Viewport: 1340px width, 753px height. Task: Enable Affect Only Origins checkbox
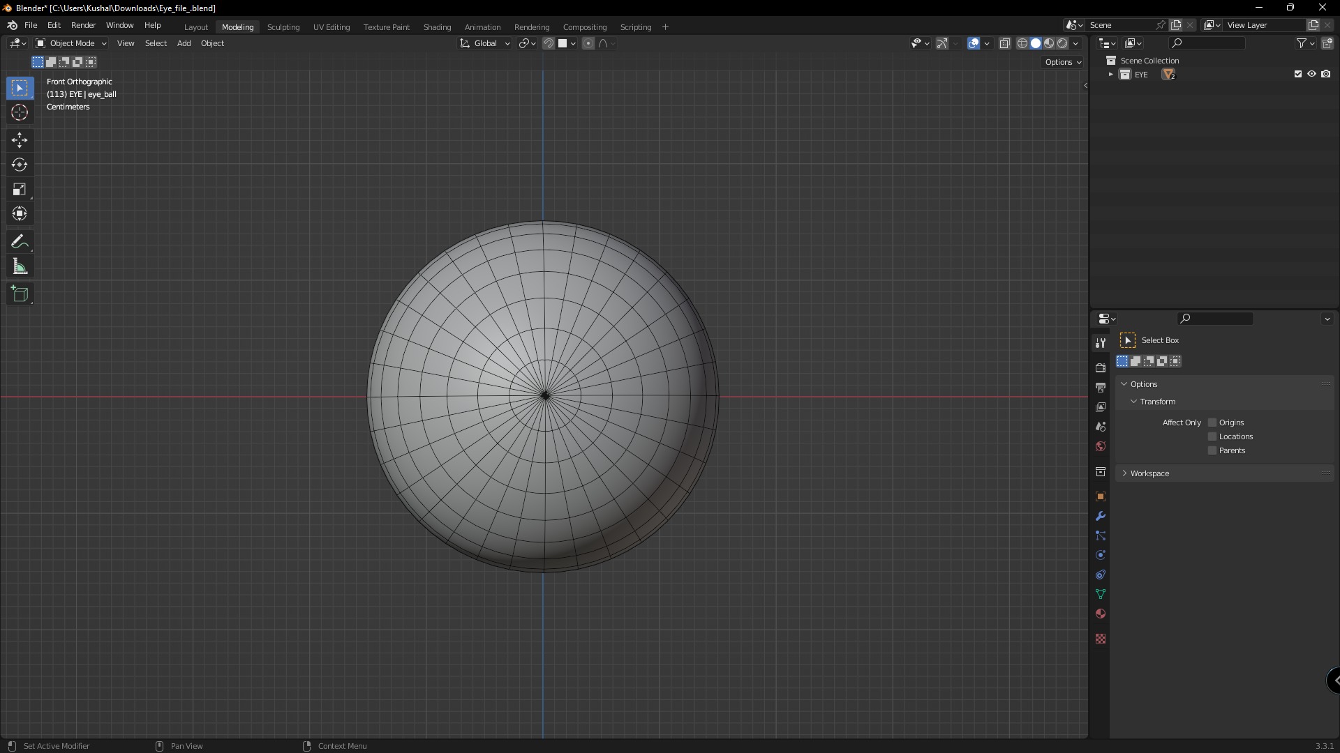1212,423
